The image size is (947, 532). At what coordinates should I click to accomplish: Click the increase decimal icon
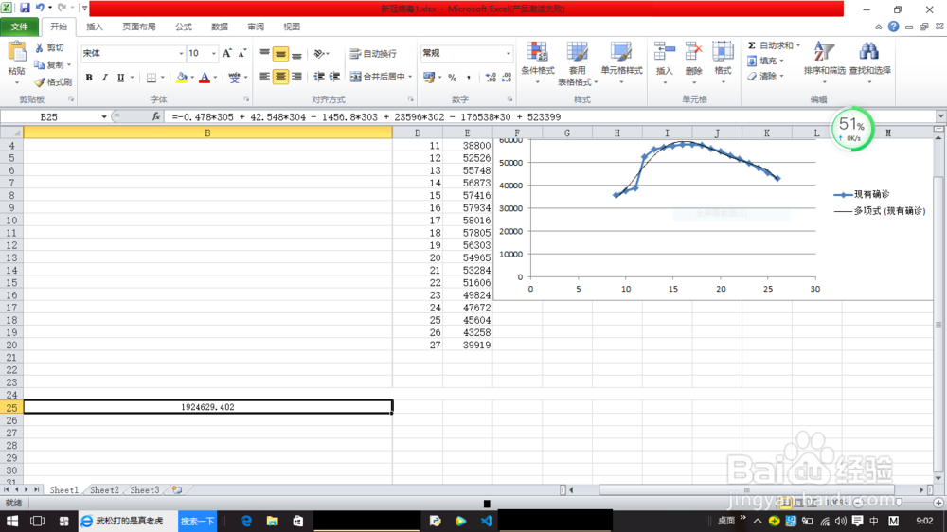tap(491, 78)
